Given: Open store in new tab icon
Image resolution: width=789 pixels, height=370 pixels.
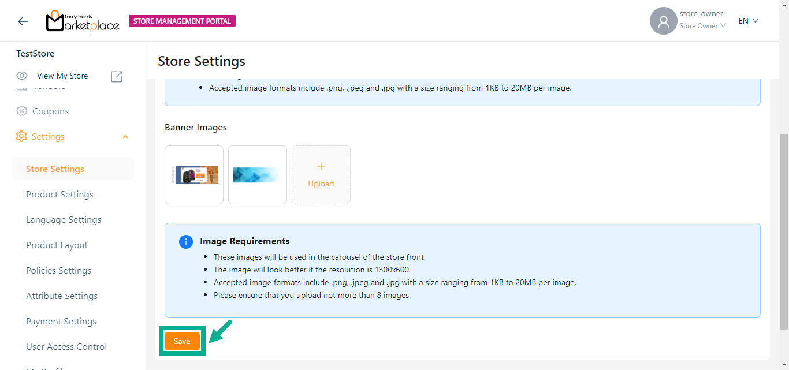Looking at the screenshot, I should point(117,76).
